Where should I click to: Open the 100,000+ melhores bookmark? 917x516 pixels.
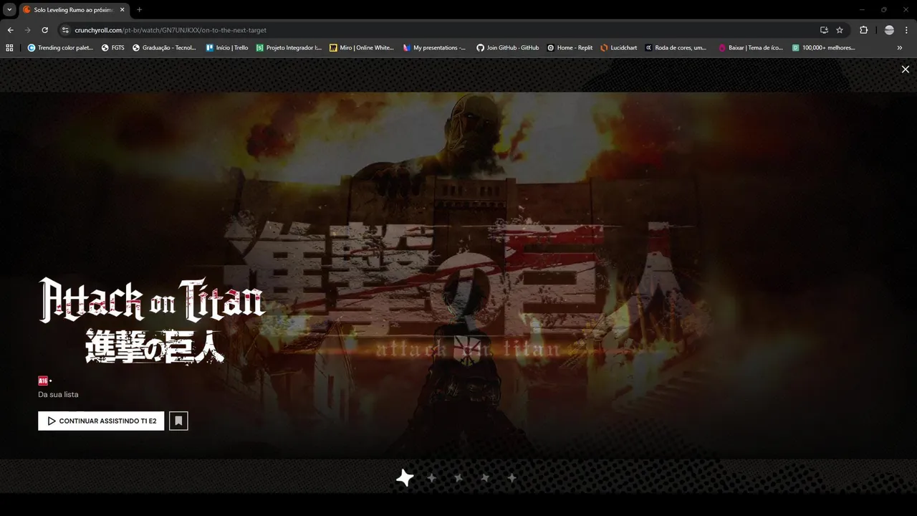point(824,48)
